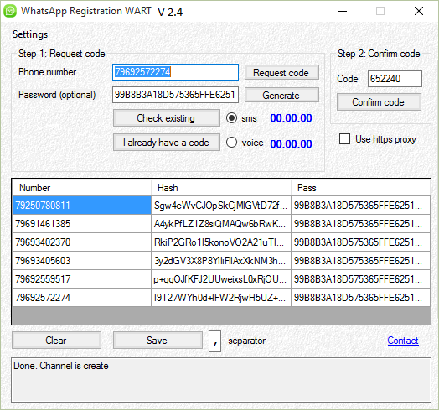Screen dimensions: 439x411
Task: Click the Confirm code button
Action: [379, 102]
